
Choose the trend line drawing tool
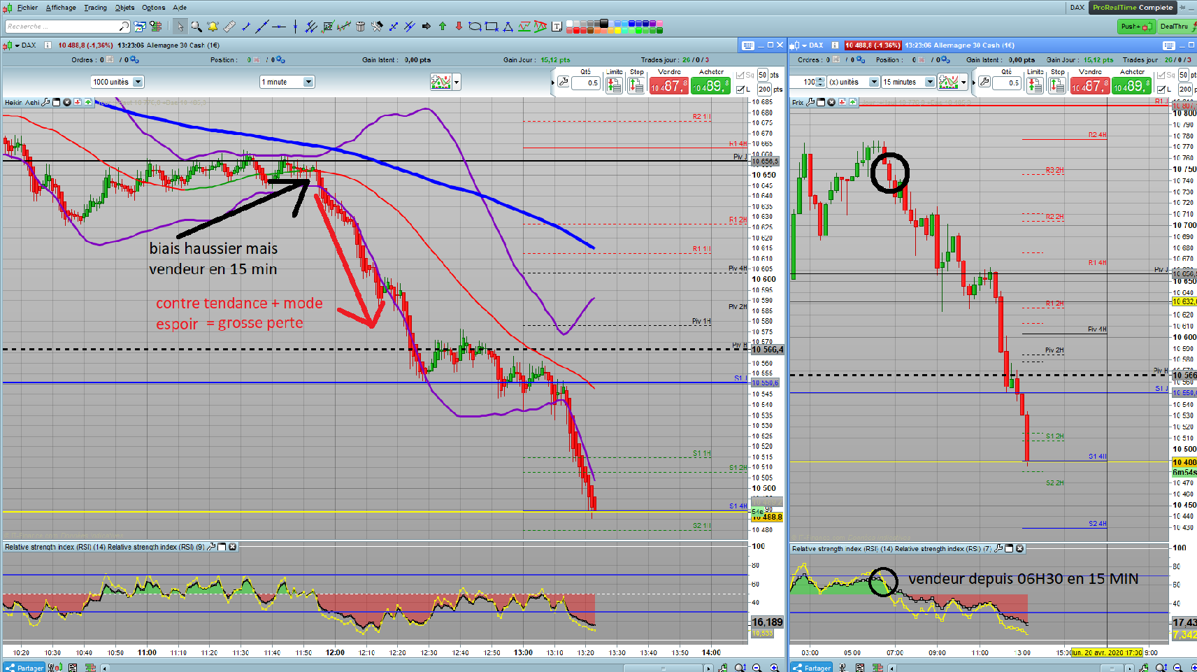[262, 27]
